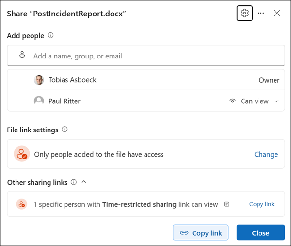Click the Other sharing links heading

click(x=37, y=182)
